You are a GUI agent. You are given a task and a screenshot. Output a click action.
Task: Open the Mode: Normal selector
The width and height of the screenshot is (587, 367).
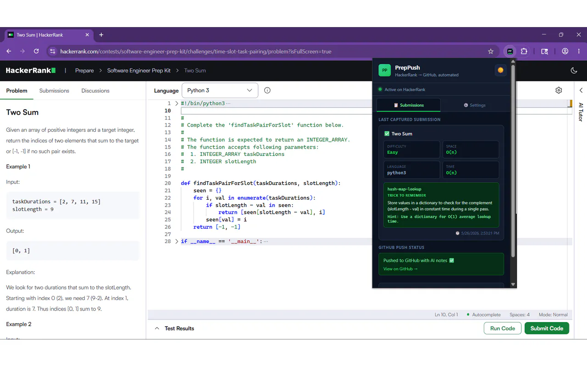pos(553,315)
